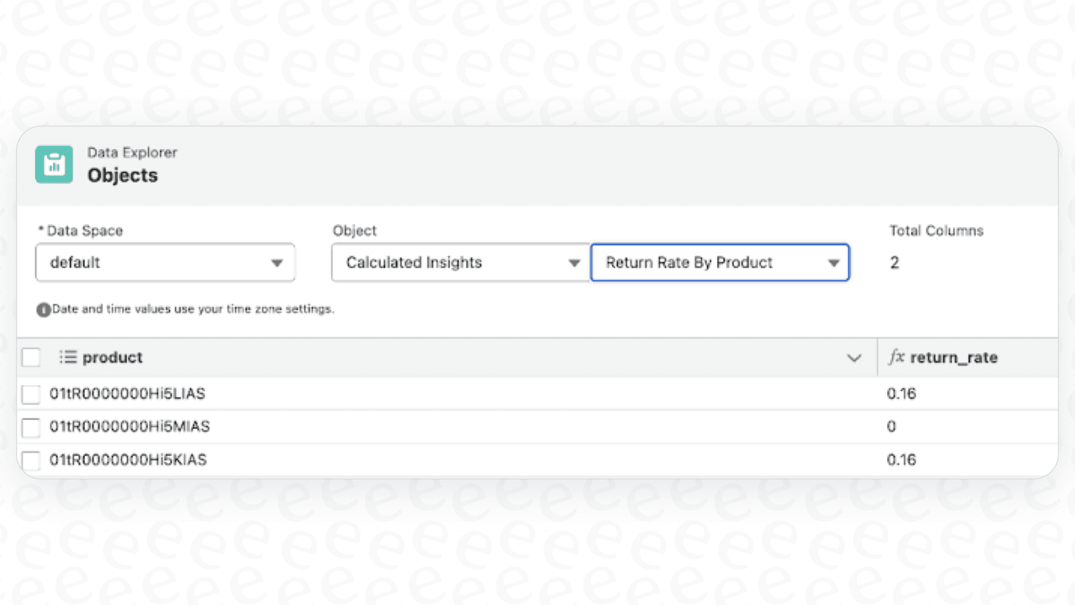Tick the checkbox for row 01tR0000000Hi5MIAS
This screenshot has width=1075, height=605.
tap(31, 427)
